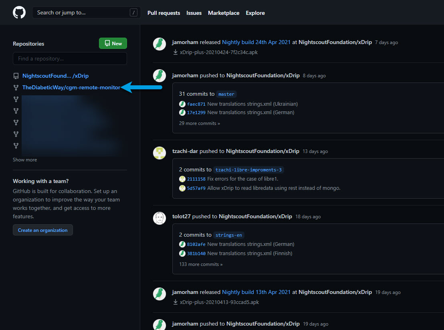Show more repositories in sidebar
The height and width of the screenshot is (330, 444).
(25, 160)
